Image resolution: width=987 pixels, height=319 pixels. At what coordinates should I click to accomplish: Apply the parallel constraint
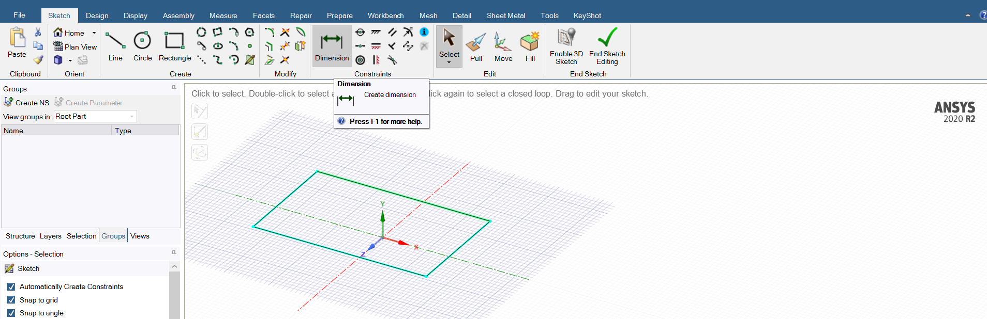coord(392,32)
